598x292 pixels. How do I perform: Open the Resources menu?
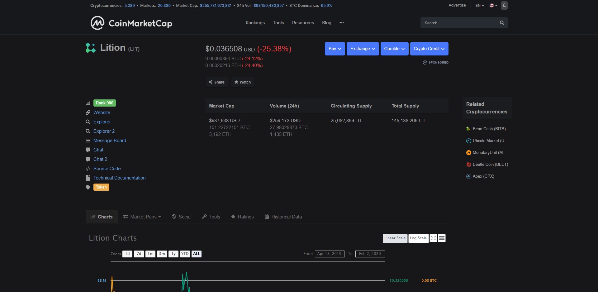pos(303,23)
